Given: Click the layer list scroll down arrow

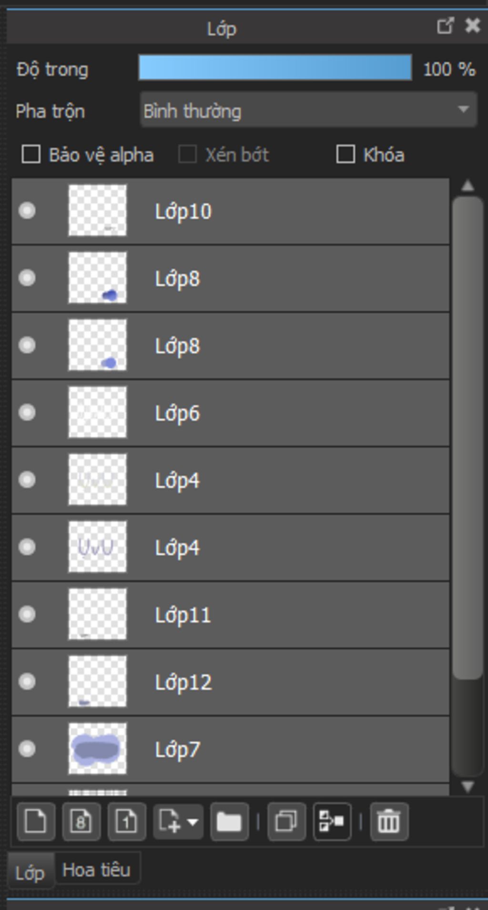Looking at the screenshot, I should (468, 786).
